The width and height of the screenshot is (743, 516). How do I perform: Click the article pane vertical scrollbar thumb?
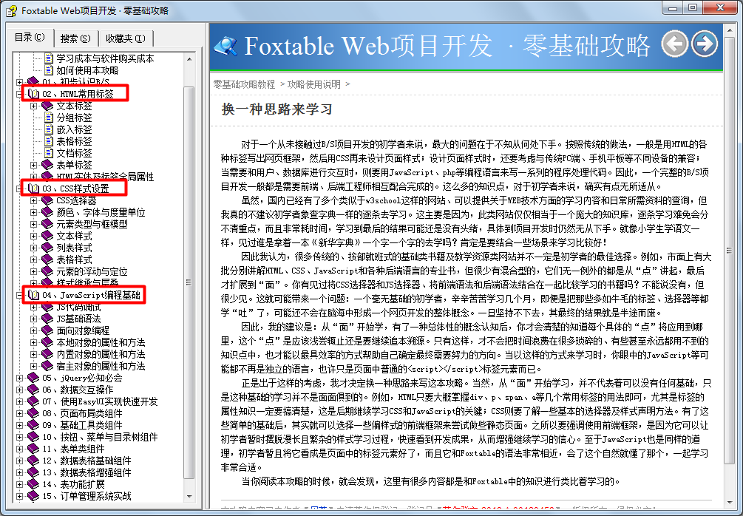(x=729, y=251)
